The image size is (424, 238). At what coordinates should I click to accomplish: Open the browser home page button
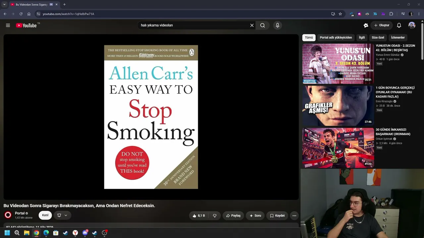tap(29, 14)
